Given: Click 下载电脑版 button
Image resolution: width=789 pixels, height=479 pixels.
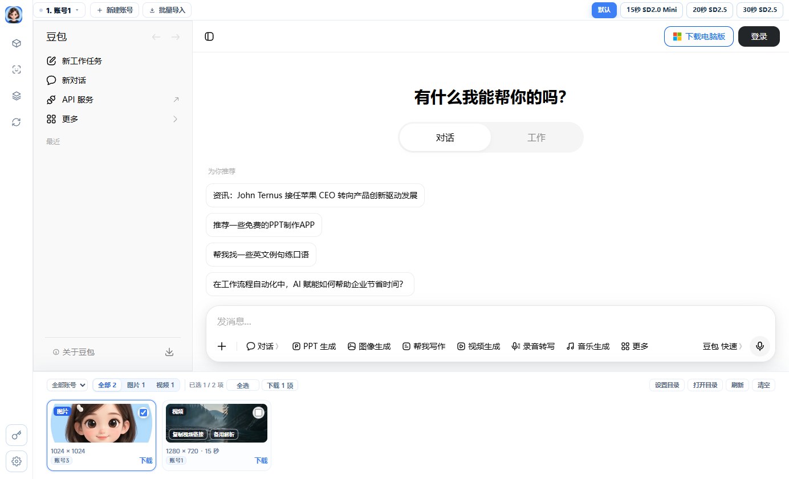Looking at the screenshot, I should tap(699, 36).
